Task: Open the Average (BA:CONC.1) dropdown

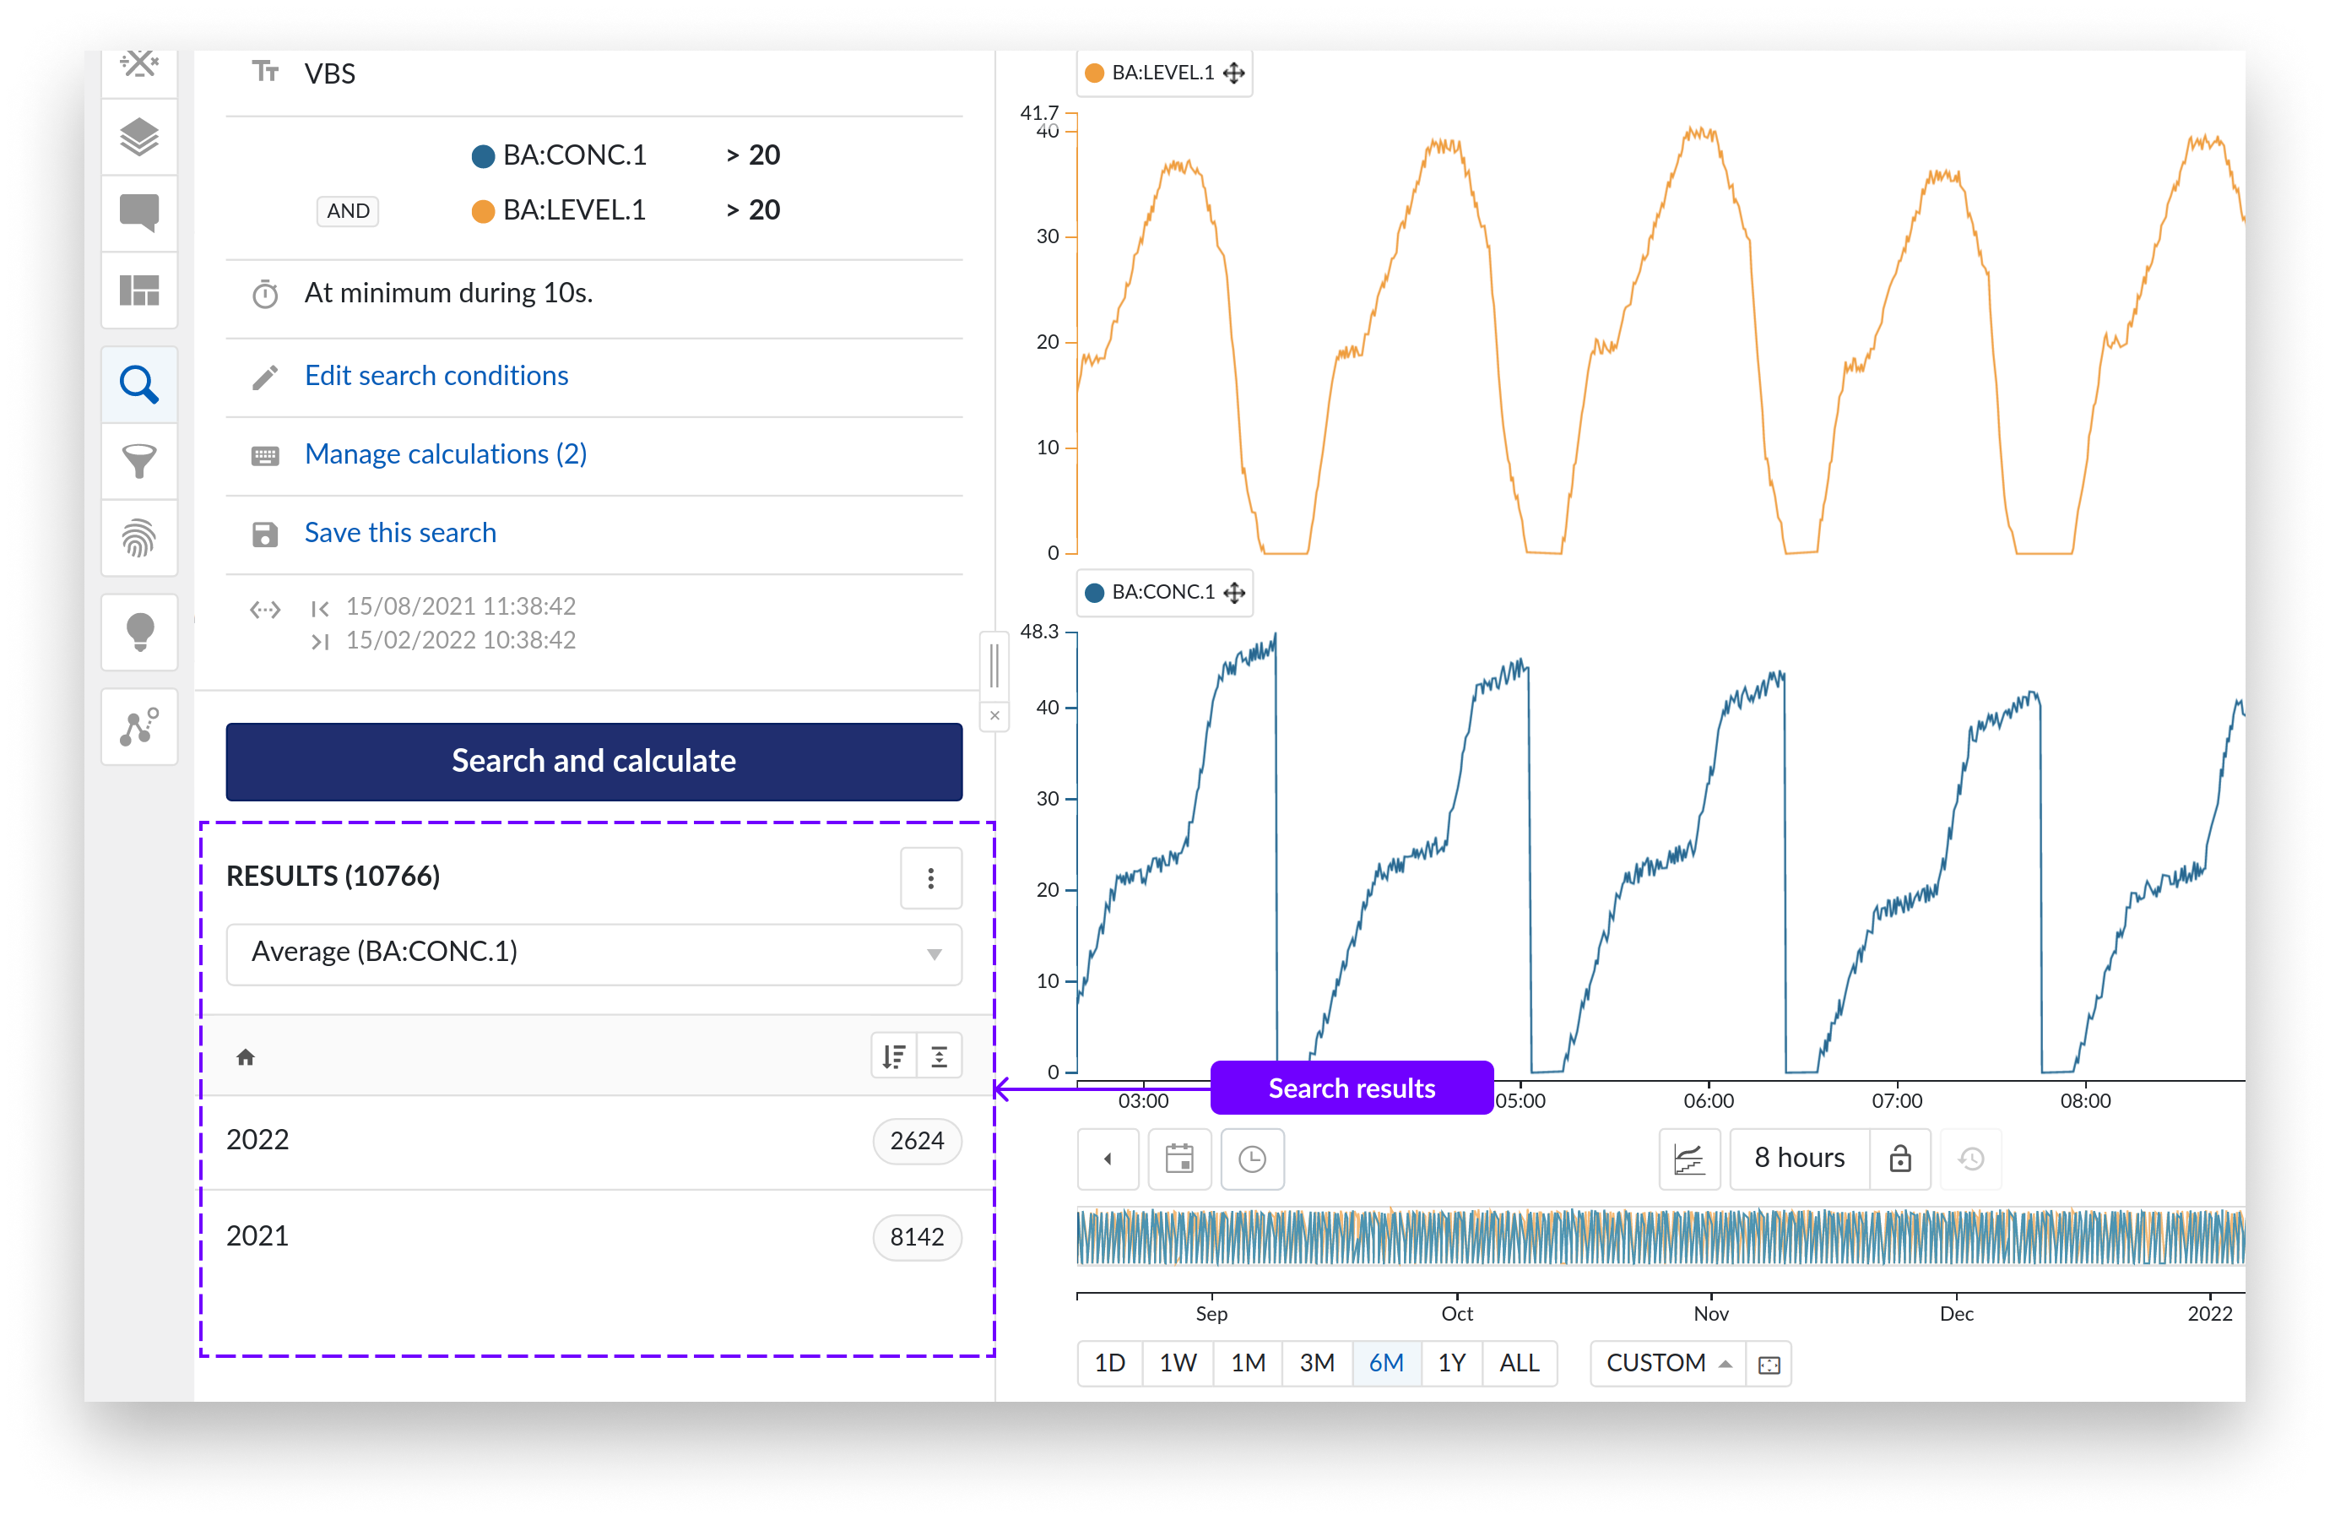Action: click(593, 953)
